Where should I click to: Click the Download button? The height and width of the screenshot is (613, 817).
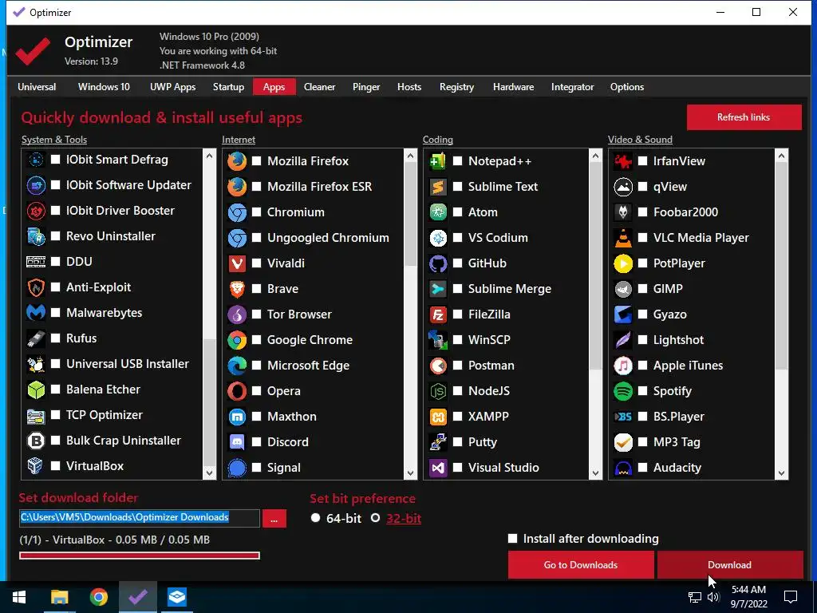tap(729, 565)
